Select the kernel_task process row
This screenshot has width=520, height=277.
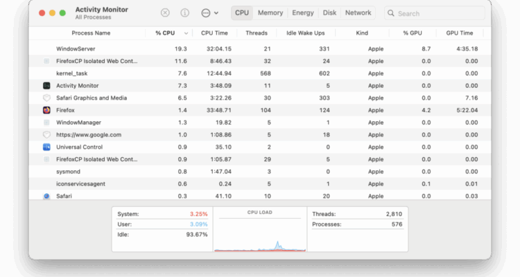click(260, 73)
